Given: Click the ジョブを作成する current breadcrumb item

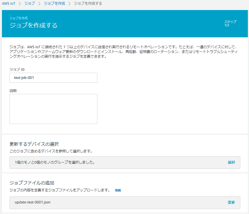Looking at the screenshot, I should pyautogui.click(x=88, y=4).
